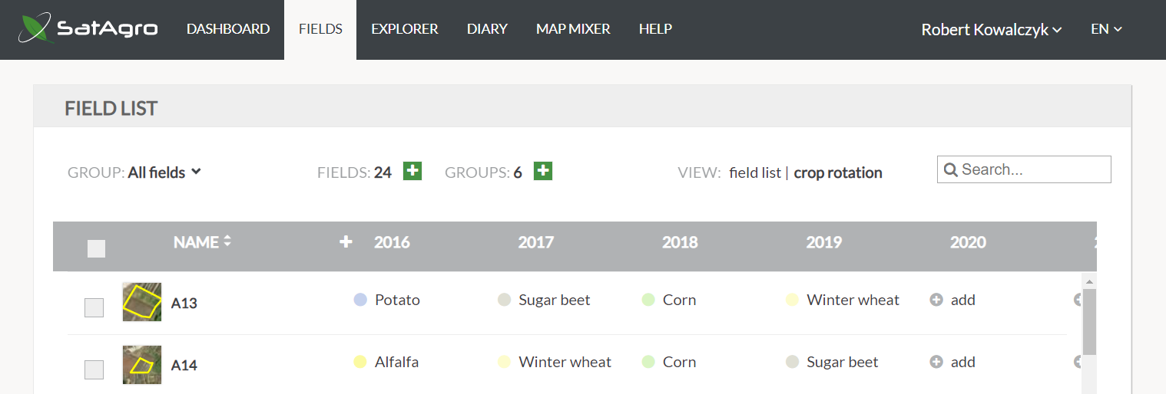Screen dimensions: 1166x394
Task: Add 2020 crop for field A14
Action: pos(952,362)
